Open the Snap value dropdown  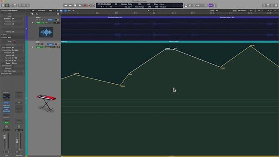[x=223, y=10]
